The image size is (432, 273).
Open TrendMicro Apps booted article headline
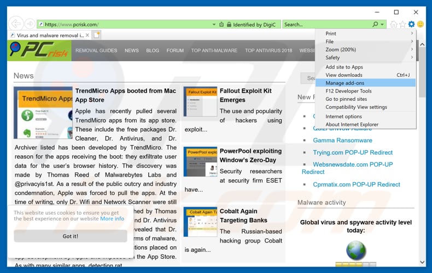(x=125, y=95)
